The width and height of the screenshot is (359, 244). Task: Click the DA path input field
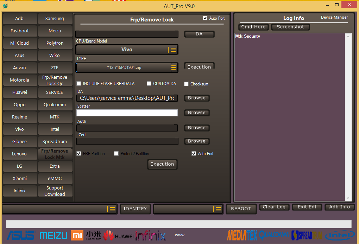[x=127, y=98]
